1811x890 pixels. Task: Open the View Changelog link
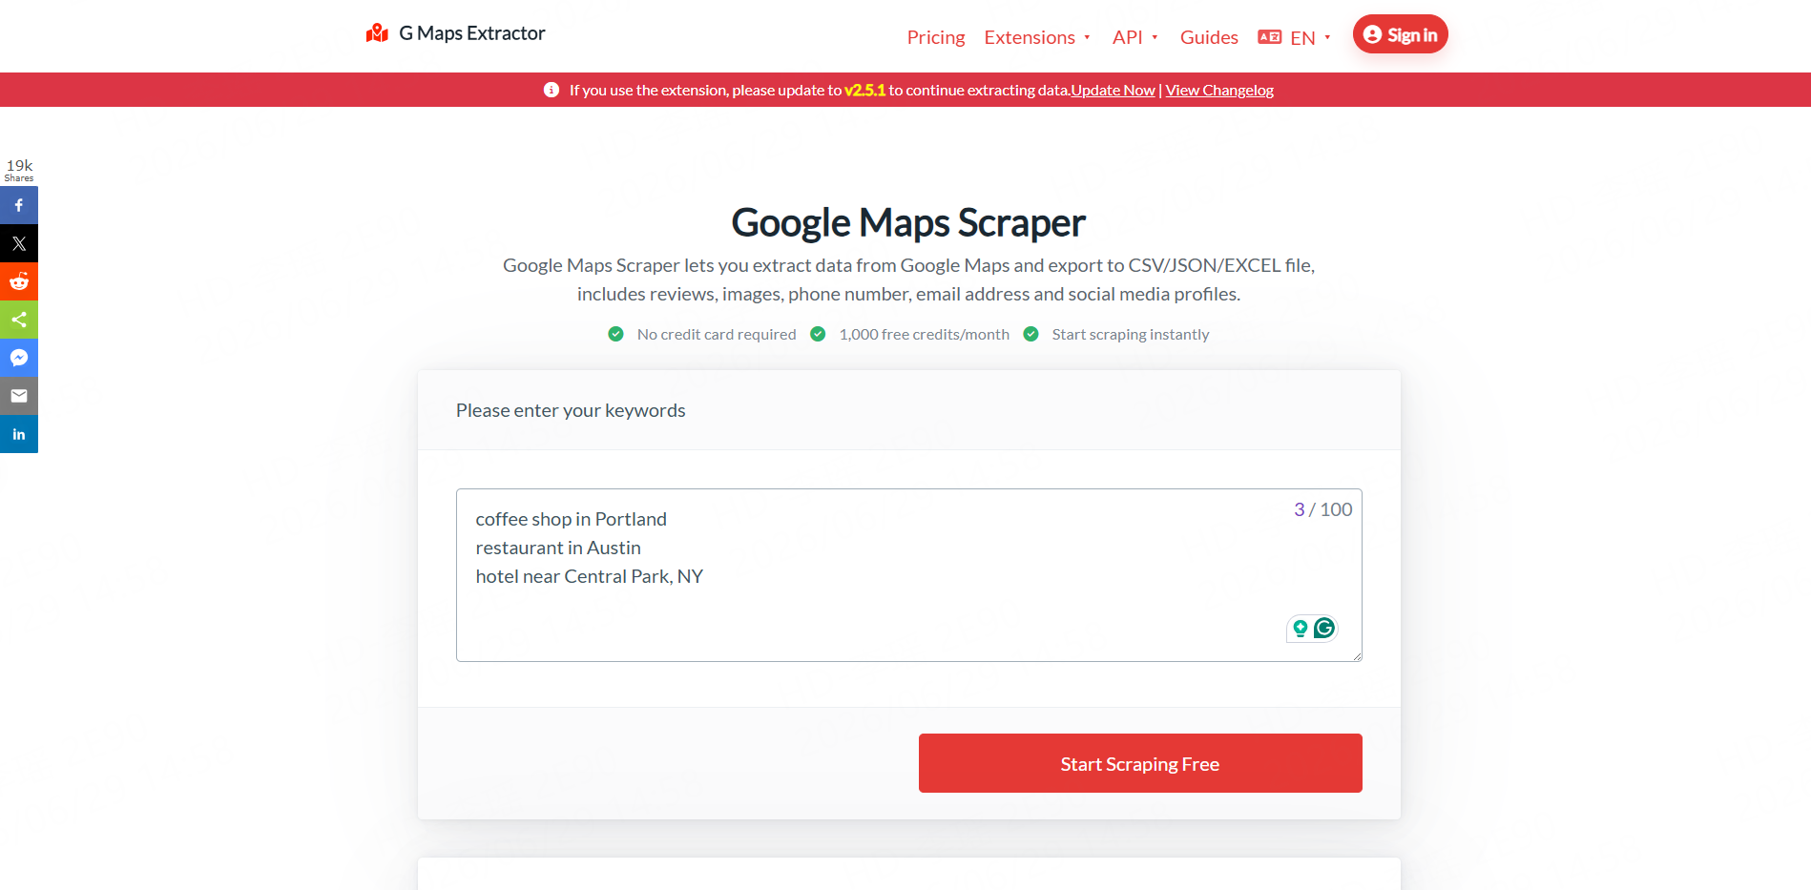click(1219, 90)
